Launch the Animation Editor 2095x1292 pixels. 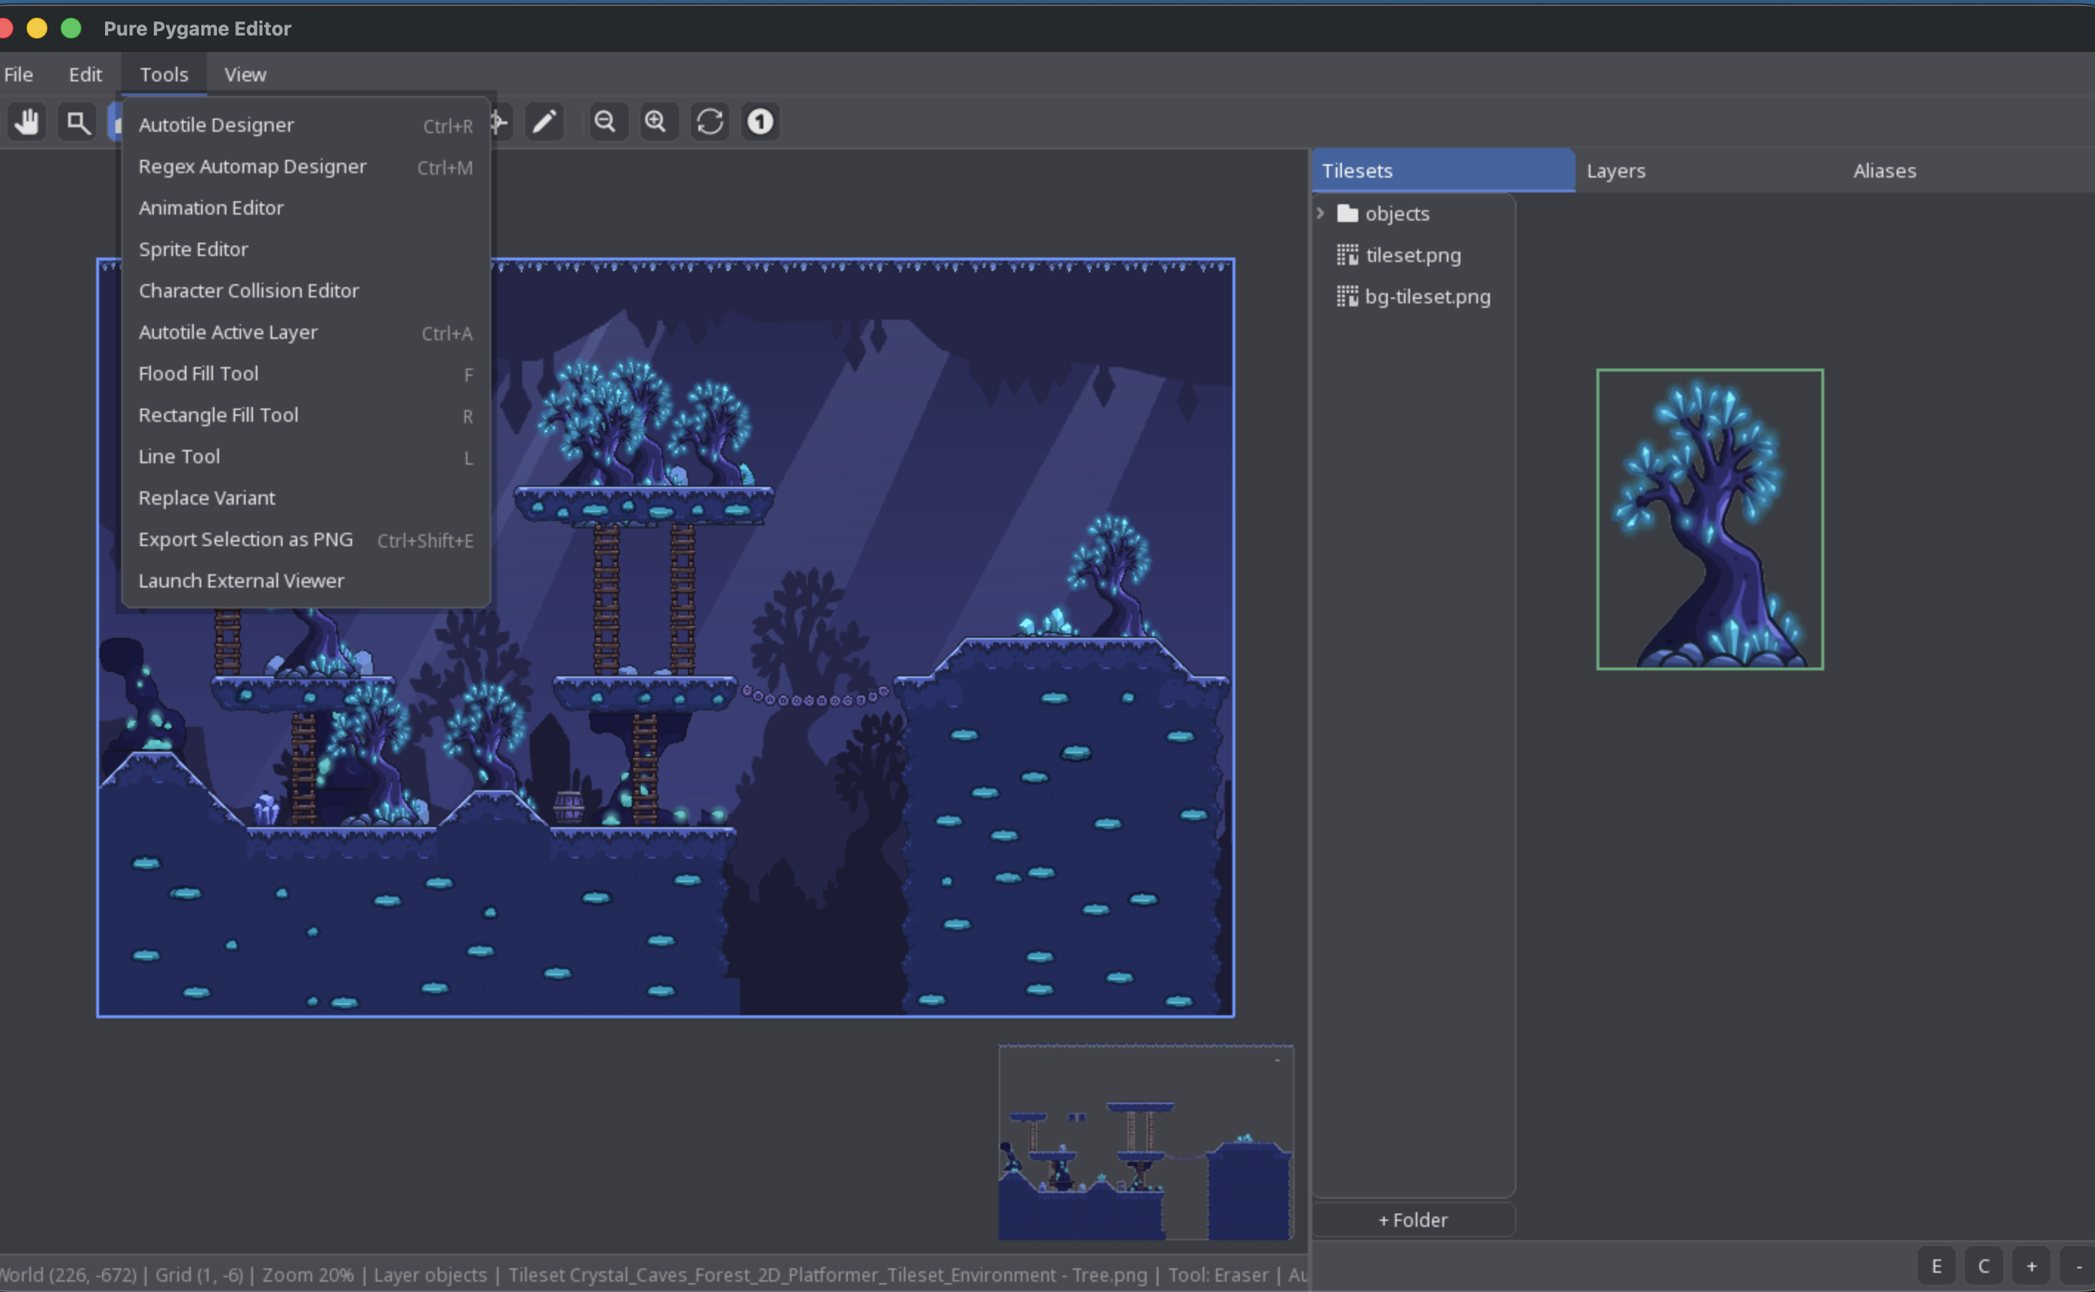306,208
